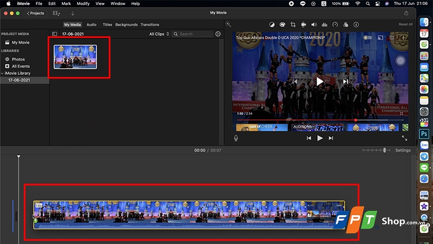The image size is (433, 244).
Task: Skip to next clip in viewer
Action: [331, 138]
